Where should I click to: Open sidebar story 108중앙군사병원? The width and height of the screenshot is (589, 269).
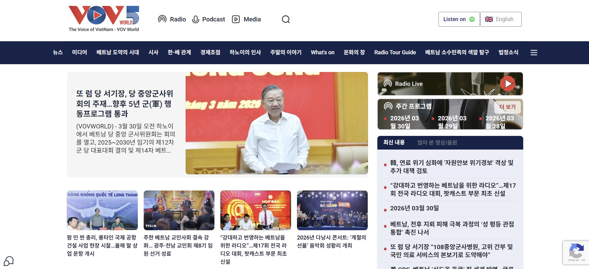452,251
